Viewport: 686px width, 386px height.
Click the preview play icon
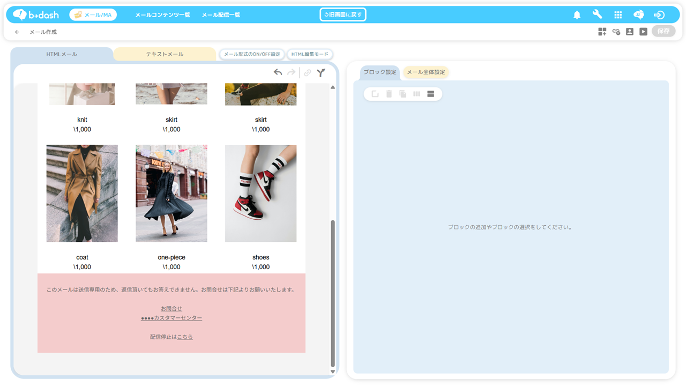(x=643, y=32)
